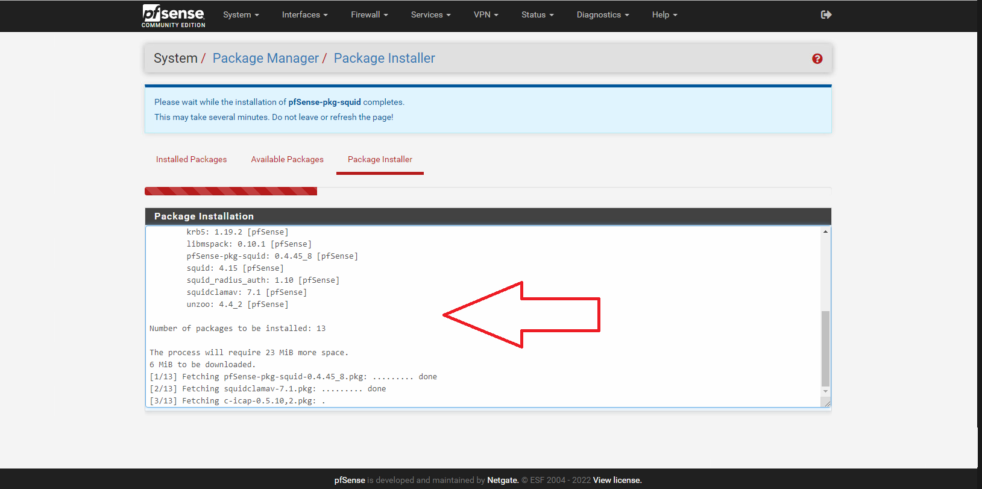Select the Package Installer tab

click(380, 159)
